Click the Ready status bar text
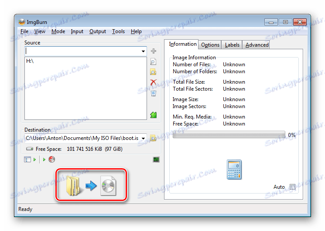The width and height of the screenshot is (325, 231). coord(25,209)
